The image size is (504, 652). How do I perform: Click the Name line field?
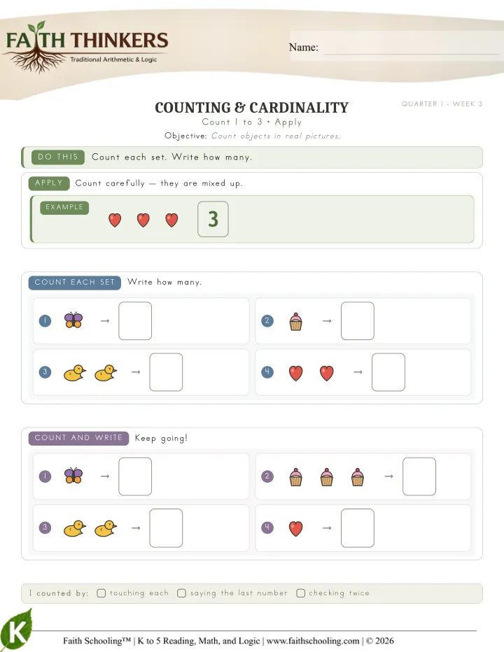pyautogui.click(x=411, y=48)
